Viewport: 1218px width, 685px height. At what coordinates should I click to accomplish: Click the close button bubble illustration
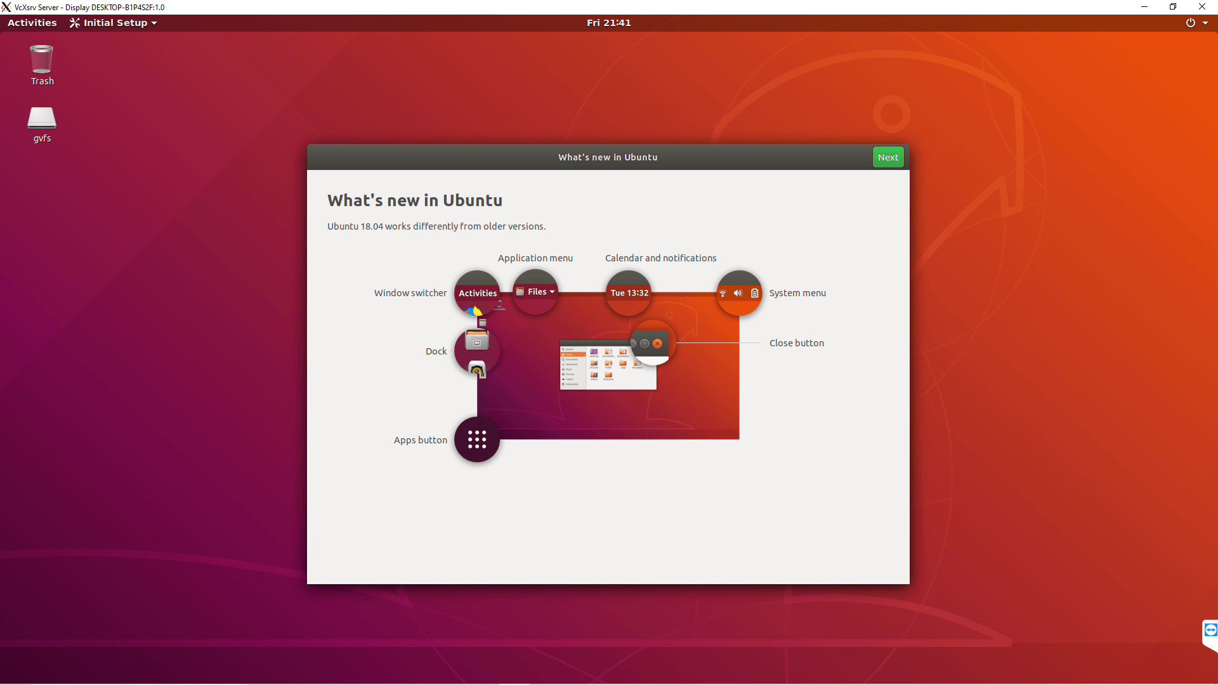652,343
